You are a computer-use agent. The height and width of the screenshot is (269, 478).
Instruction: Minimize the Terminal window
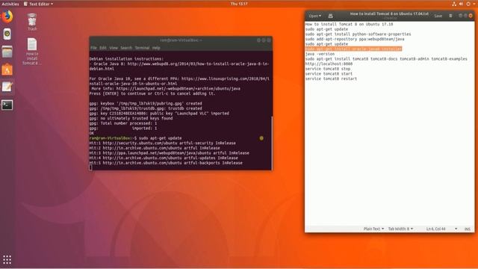pos(258,40)
